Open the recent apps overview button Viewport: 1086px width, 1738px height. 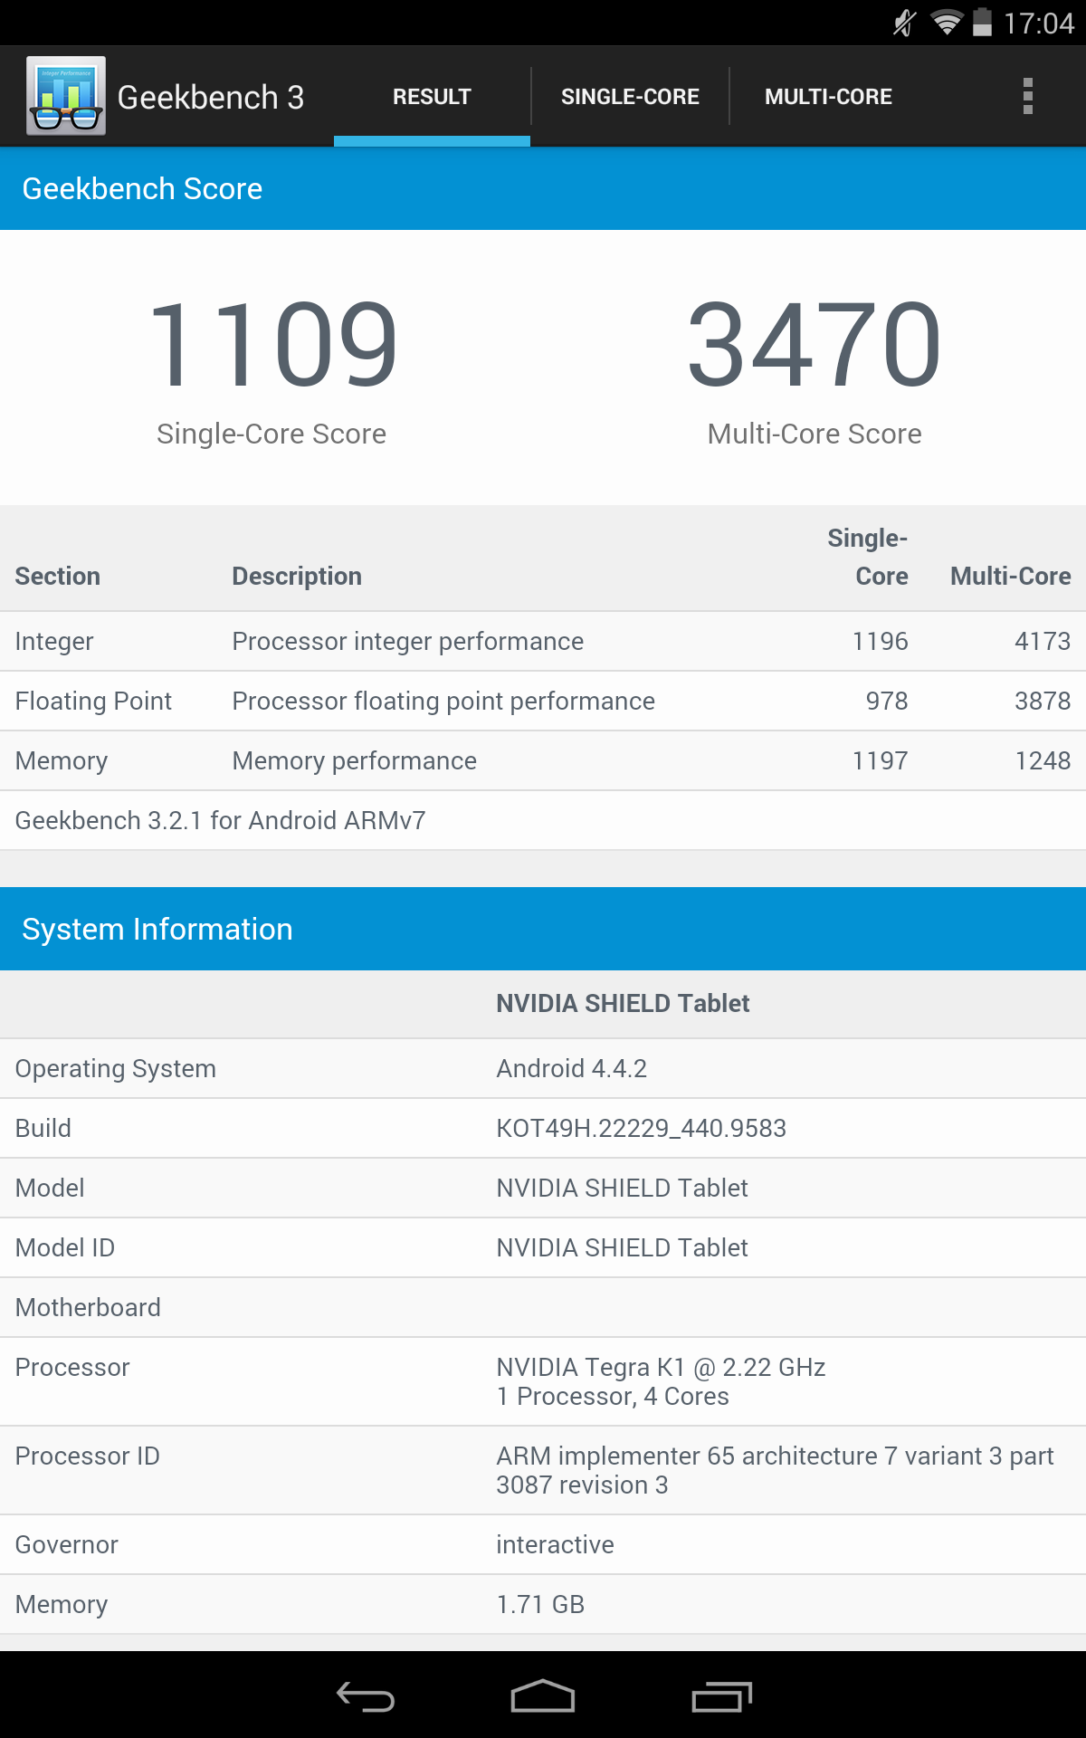tap(721, 1696)
